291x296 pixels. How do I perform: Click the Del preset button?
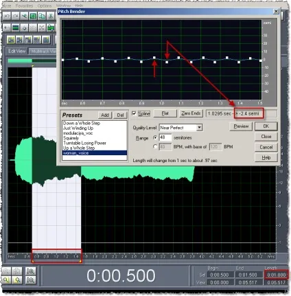tap(120, 115)
